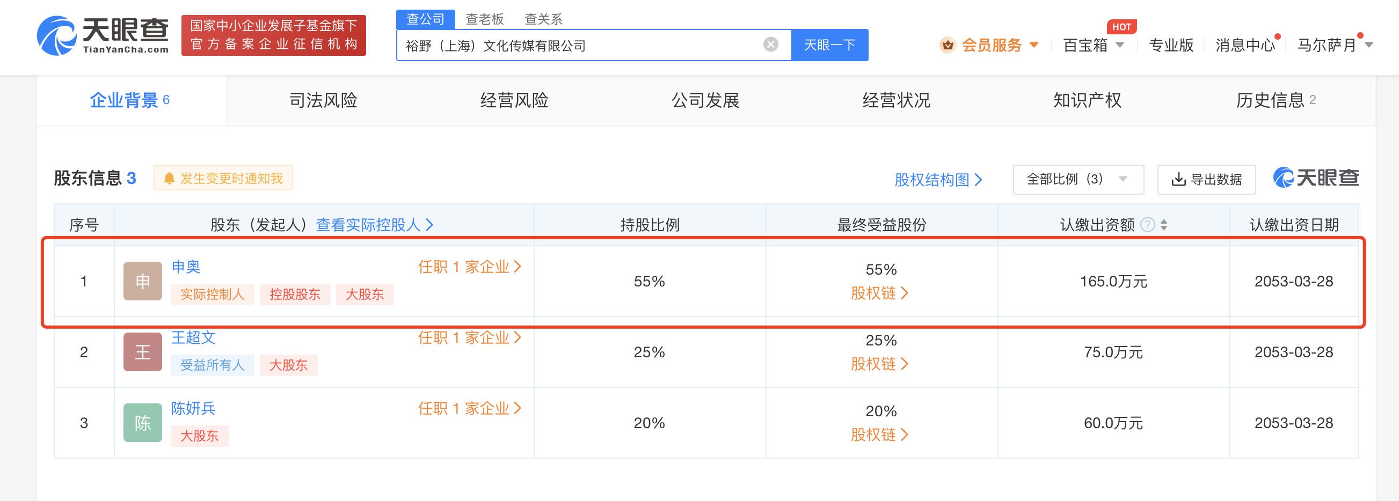The image size is (1399, 501).
Task: Sort by 认缴出资额 using the sort arrows
Action: [1163, 224]
